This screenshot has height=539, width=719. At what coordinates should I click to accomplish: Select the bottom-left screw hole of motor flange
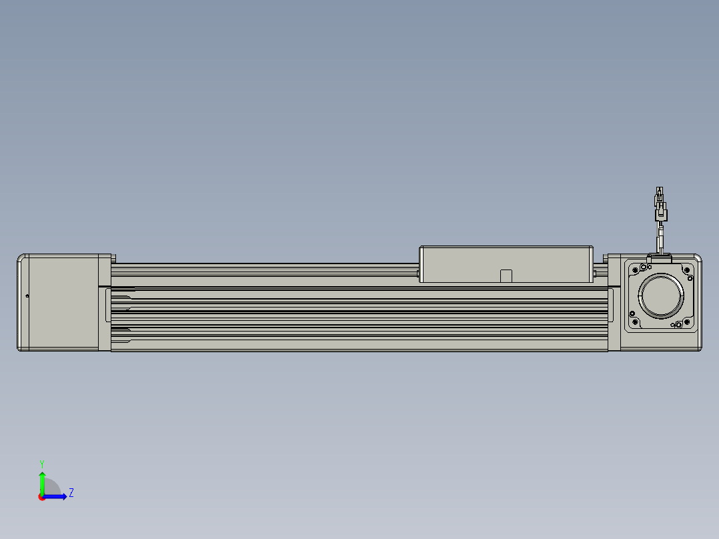(x=635, y=322)
